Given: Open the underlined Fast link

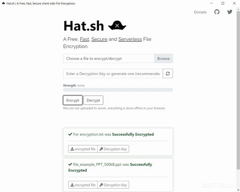Looking at the screenshot, I should tap(84, 39).
